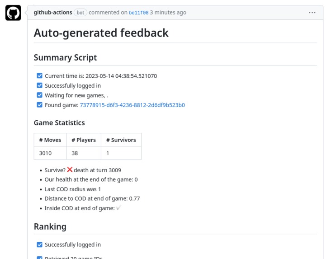This screenshot has height=259, width=327.
Task: Click the Auto-generated feedback heading
Action: point(101,33)
